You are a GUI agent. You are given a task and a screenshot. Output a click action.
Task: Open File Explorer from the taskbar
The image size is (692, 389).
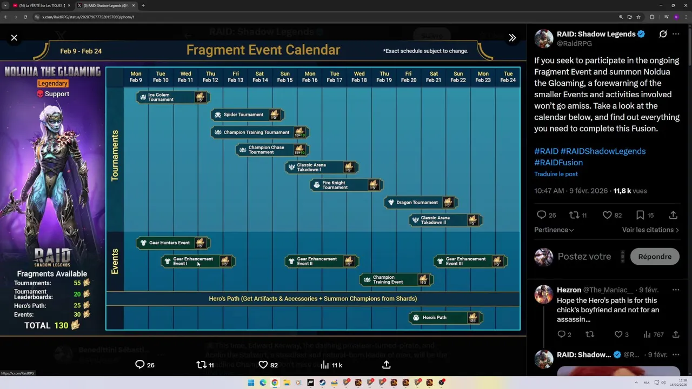(x=287, y=383)
